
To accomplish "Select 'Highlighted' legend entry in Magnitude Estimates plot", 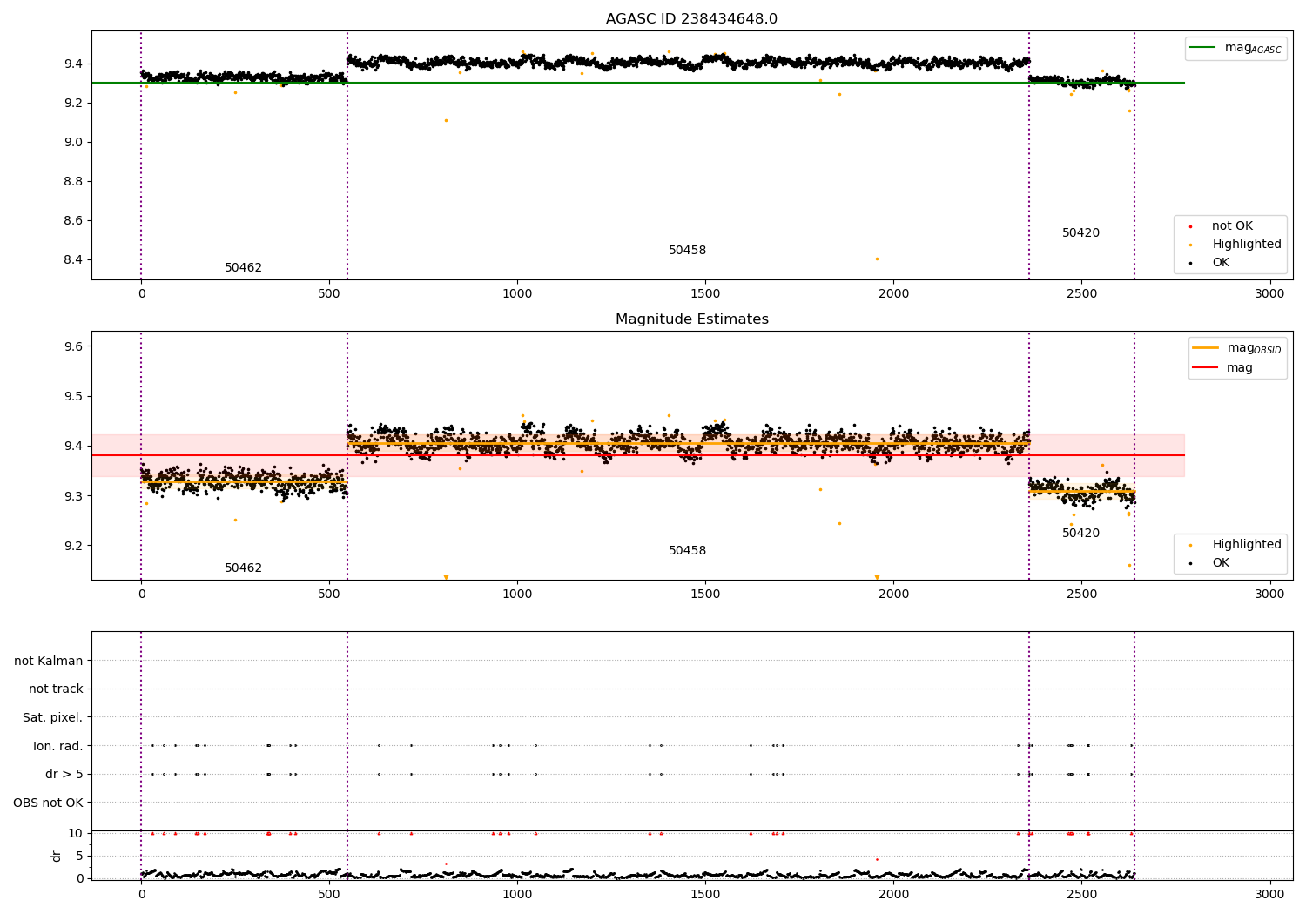I will click(x=1247, y=545).
